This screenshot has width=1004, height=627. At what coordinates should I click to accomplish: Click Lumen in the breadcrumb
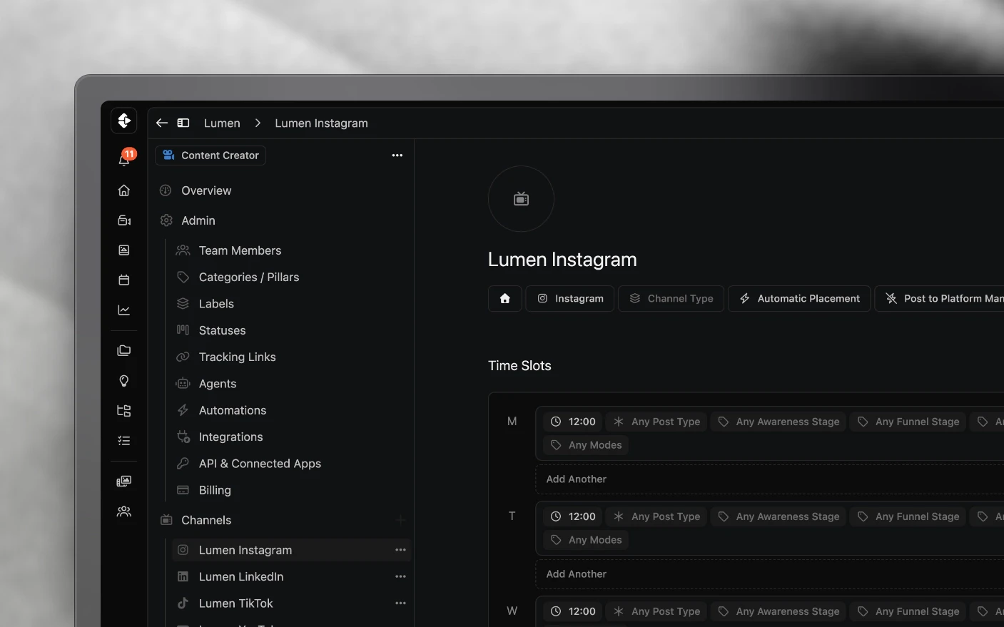pyautogui.click(x=222, y=123)
